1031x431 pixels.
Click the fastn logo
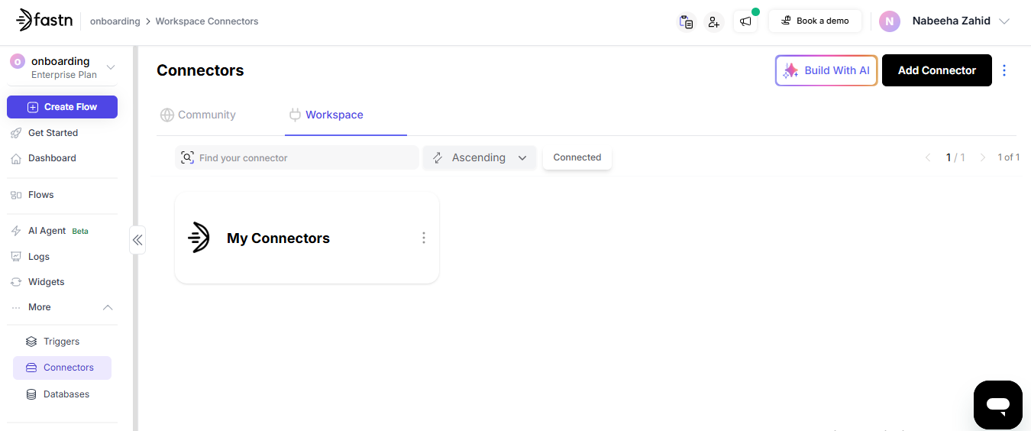(44, 21)
